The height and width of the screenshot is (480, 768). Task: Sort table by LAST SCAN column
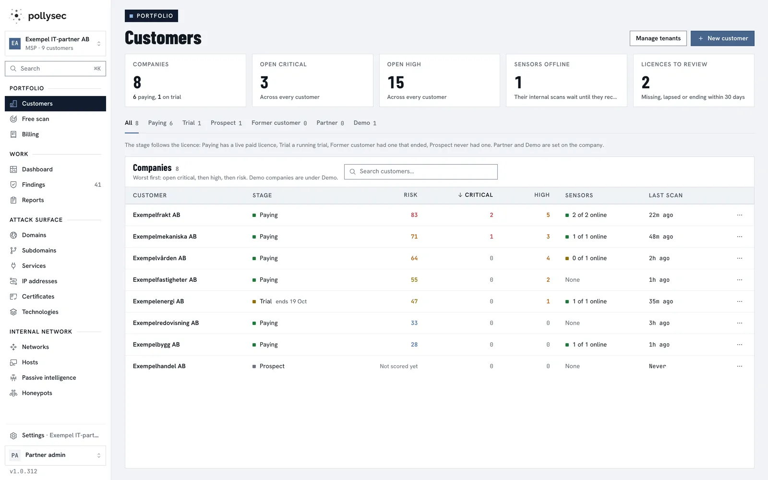[x=665, y=195]
